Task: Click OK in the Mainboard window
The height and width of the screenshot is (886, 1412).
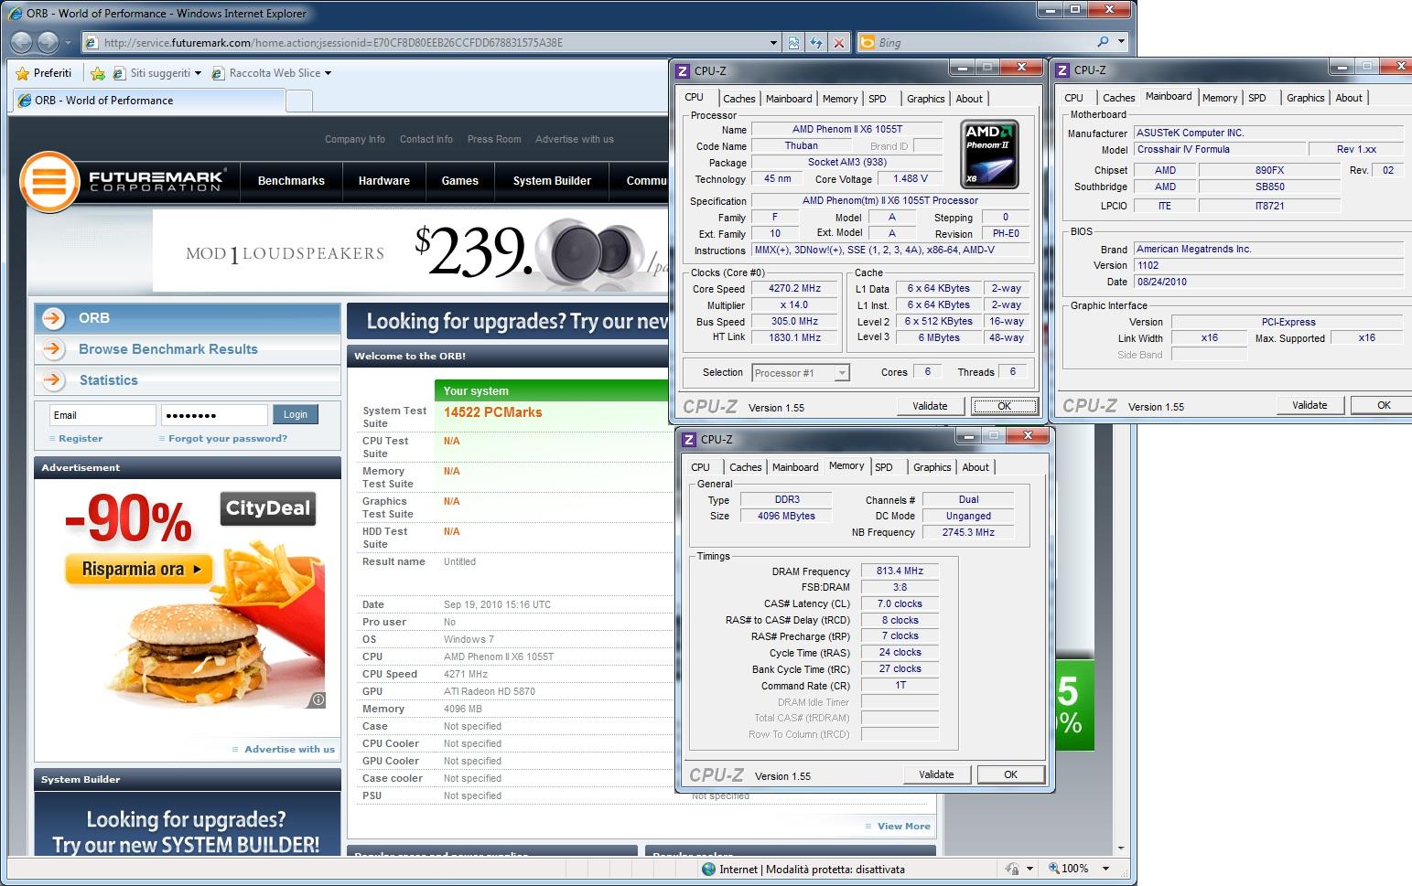Action: pyautogui.click(x=1384, y=405)
